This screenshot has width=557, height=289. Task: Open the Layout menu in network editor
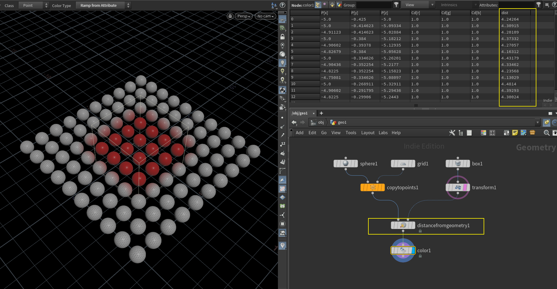368,133
